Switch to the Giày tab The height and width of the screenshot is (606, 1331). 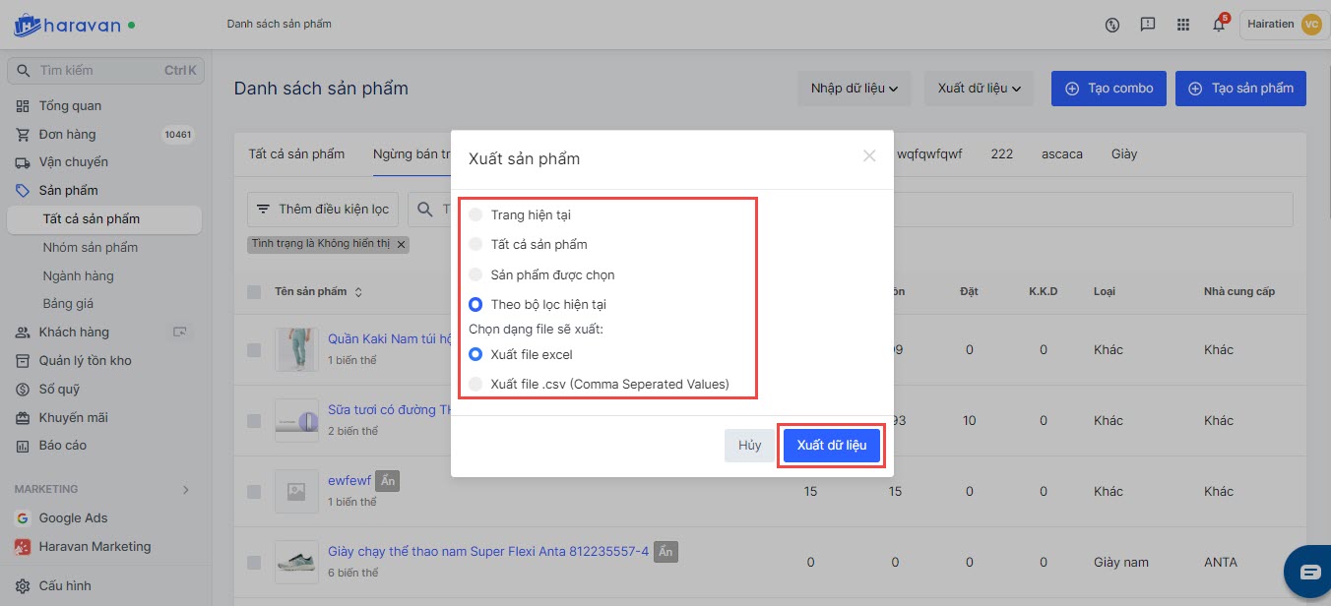[1123, 154]
